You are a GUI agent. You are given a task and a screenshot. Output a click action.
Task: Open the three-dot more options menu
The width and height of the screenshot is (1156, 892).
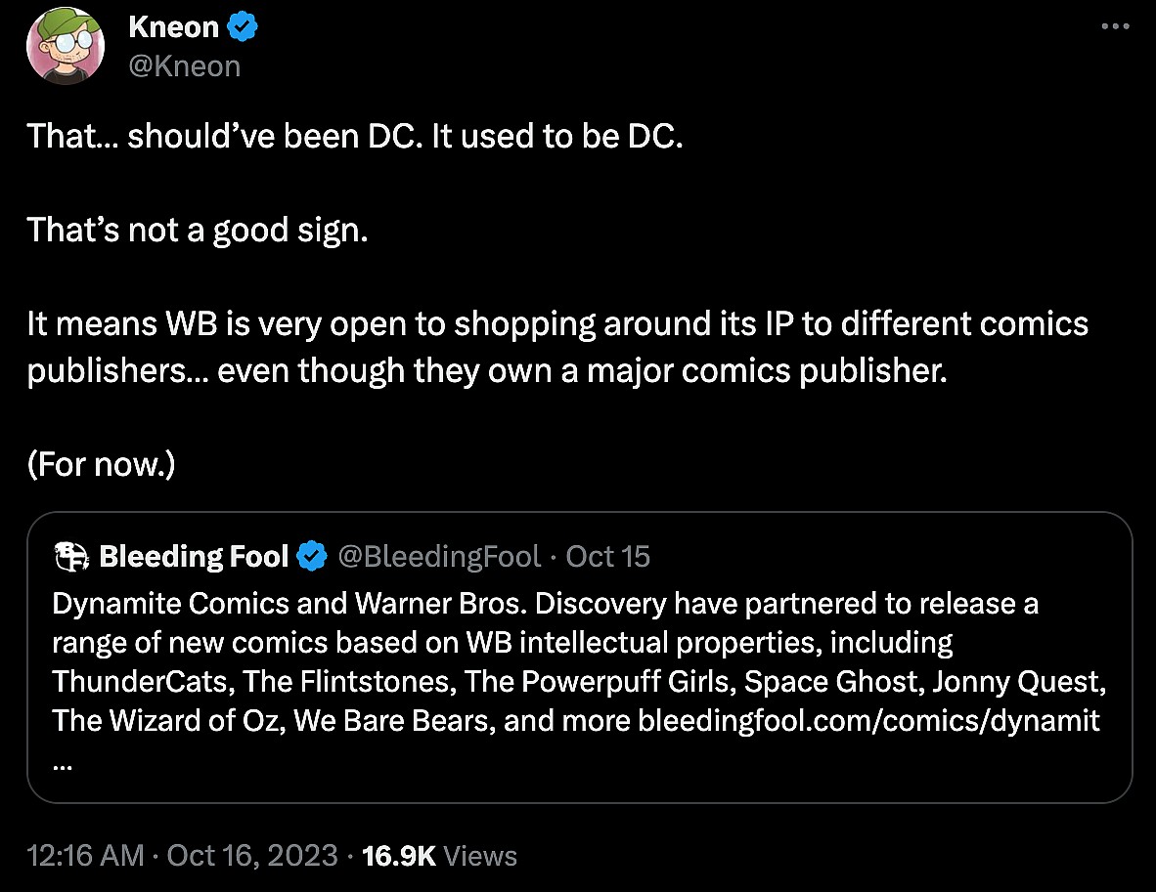tap(1115, 26)
